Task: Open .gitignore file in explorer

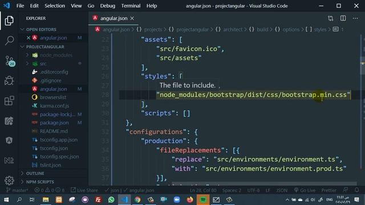Action: pos(51,80)
